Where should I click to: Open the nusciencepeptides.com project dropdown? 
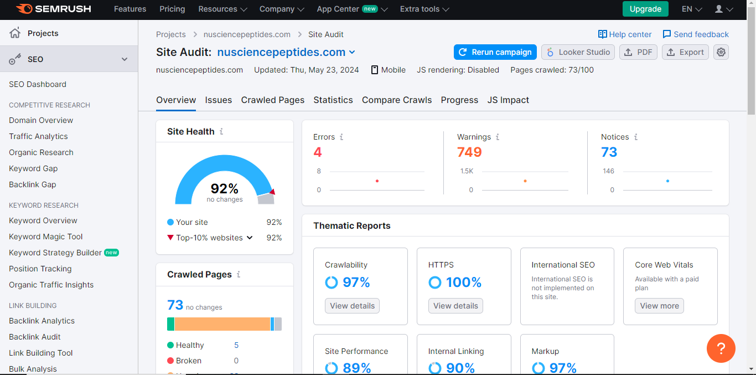(286, 52)
